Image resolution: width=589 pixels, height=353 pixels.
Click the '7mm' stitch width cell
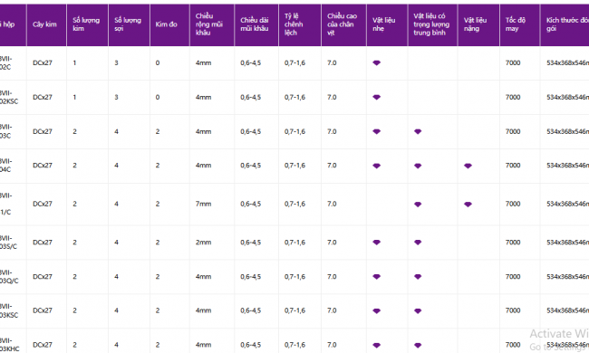(203, 204)
